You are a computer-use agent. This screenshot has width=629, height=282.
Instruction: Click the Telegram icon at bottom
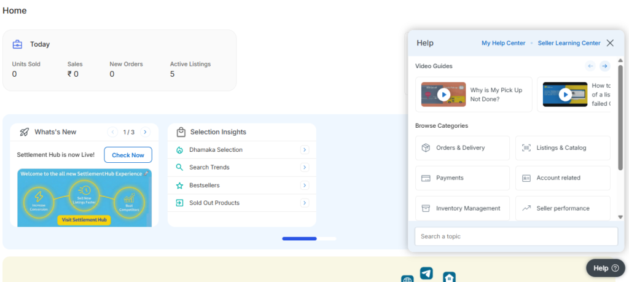pos(426,273)
